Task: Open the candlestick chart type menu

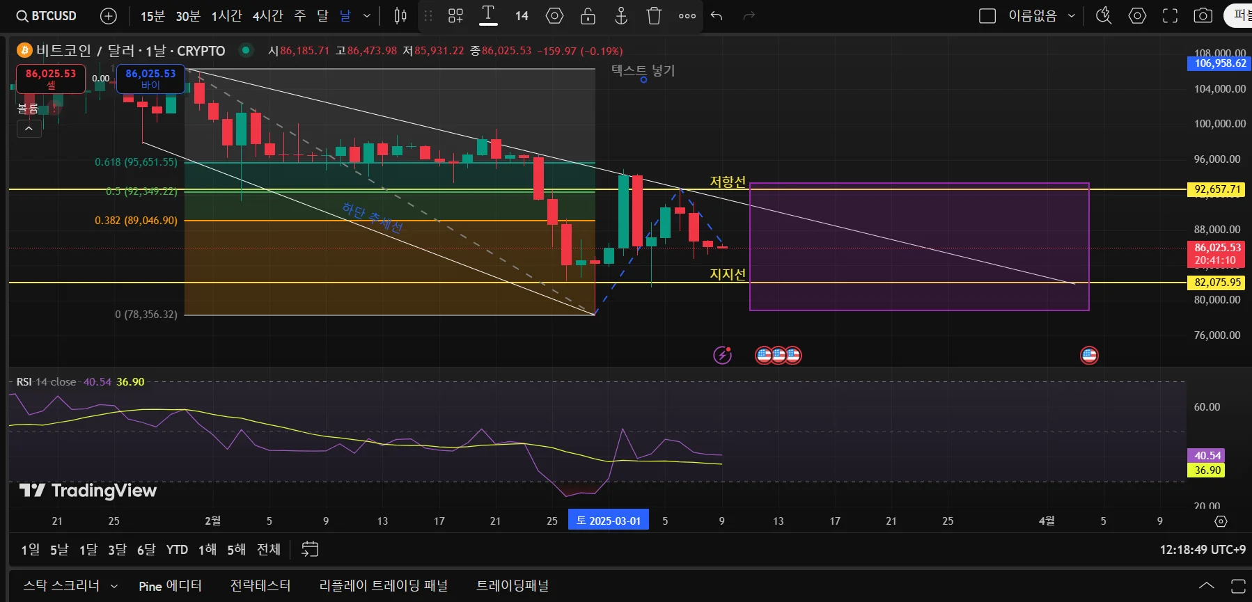Action: 400,15
